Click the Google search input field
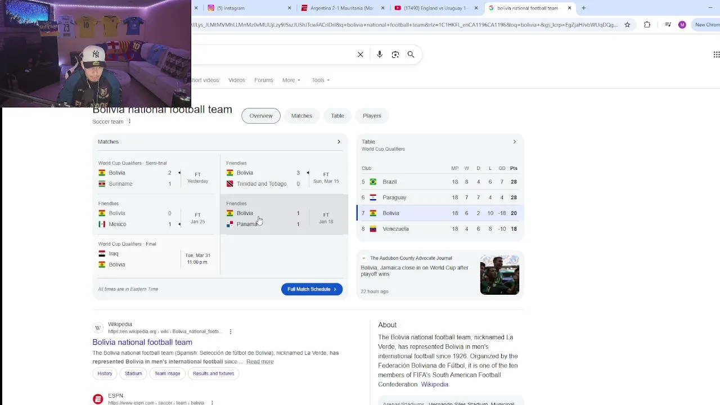This screenshot has width=720, height=405. (x=273, y=55)
